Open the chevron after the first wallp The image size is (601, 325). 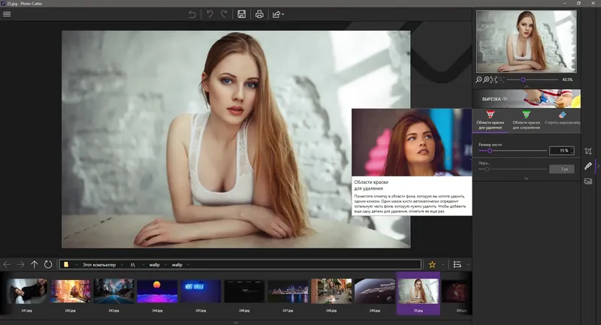coord(165,265)
